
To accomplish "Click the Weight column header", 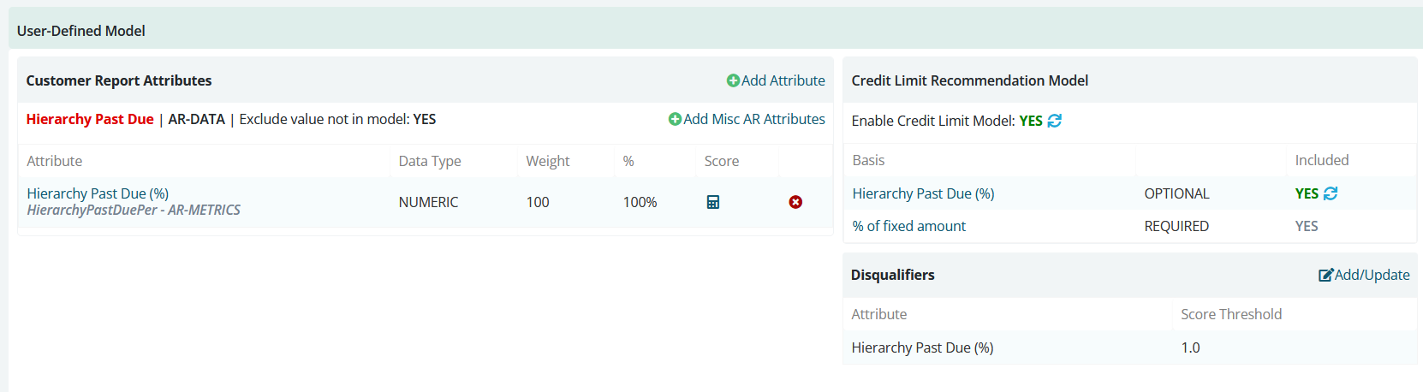I will point(547,161).
